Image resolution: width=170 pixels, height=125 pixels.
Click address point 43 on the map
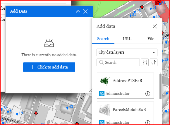click(67, 108)
